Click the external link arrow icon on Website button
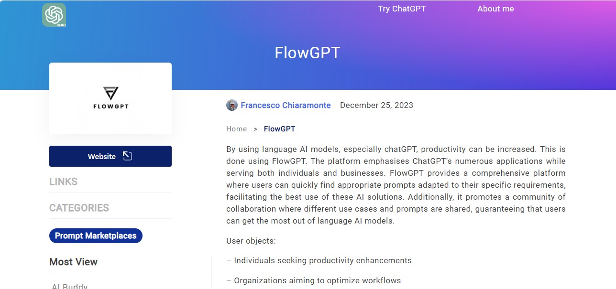This screenshot has height=289, width=616. 127,156
